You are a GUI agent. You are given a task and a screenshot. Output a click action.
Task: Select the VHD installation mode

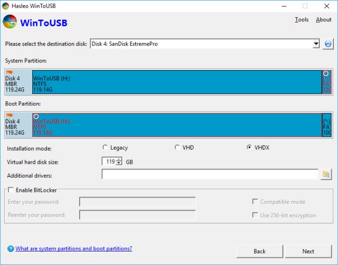point(177,148)
